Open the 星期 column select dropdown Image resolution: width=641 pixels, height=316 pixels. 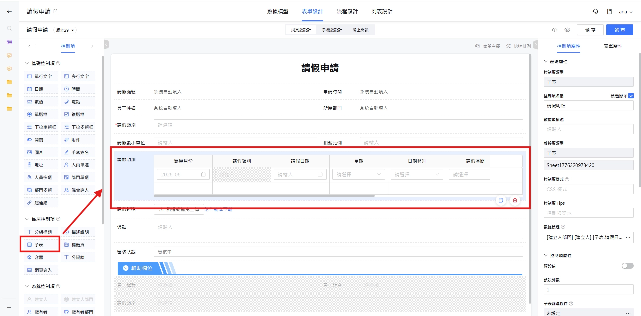(359, 174)
